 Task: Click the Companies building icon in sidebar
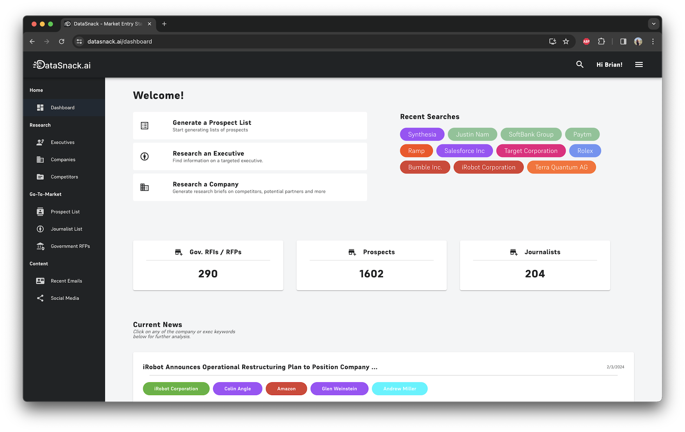40,160
